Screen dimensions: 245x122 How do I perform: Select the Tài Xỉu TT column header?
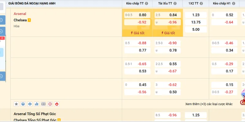[x=165, y=3]
